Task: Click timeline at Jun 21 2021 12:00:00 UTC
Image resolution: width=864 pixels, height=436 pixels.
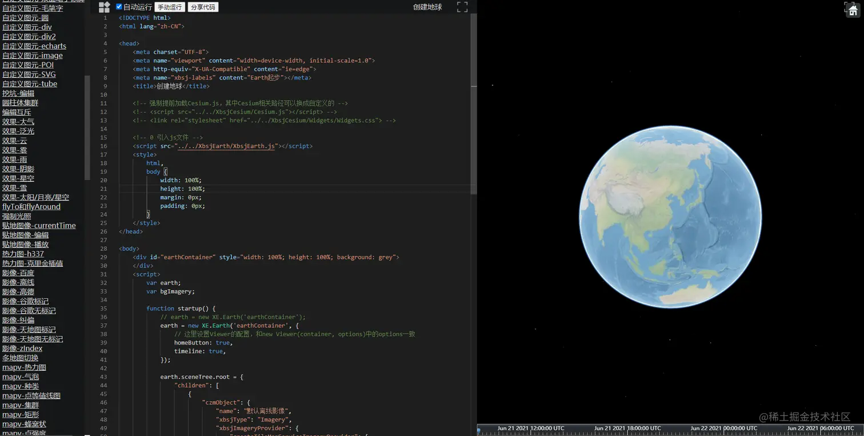Action: [531, 428]
